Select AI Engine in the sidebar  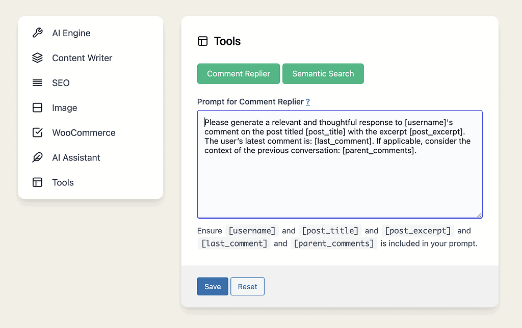[71, 33]
